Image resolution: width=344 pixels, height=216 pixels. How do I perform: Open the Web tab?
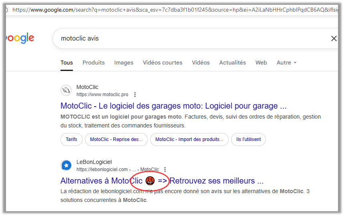261,63
